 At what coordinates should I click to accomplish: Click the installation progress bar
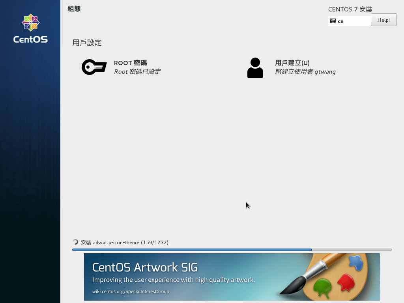tap(232, 250)
